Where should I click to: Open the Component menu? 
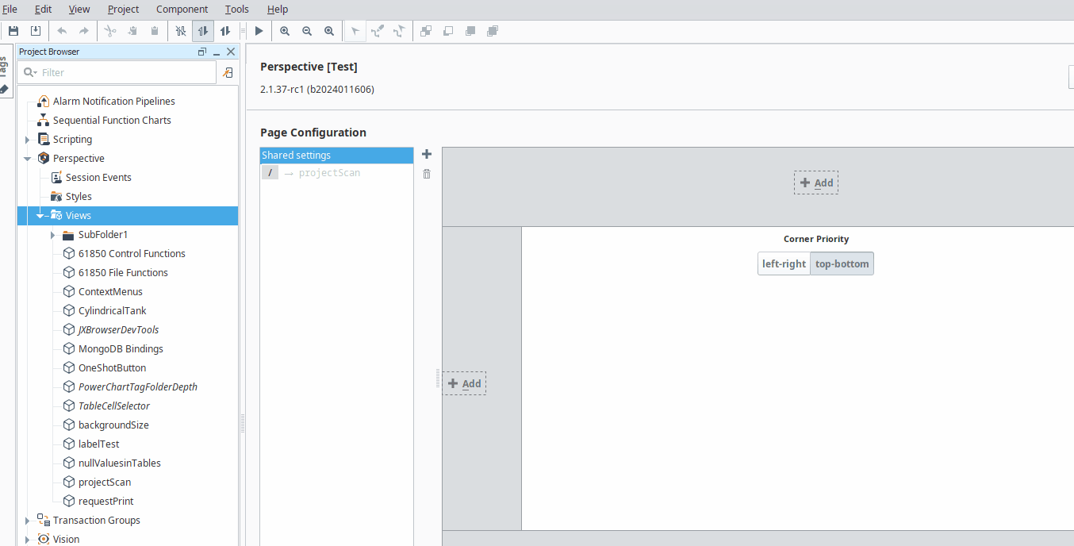pos(182,10)
